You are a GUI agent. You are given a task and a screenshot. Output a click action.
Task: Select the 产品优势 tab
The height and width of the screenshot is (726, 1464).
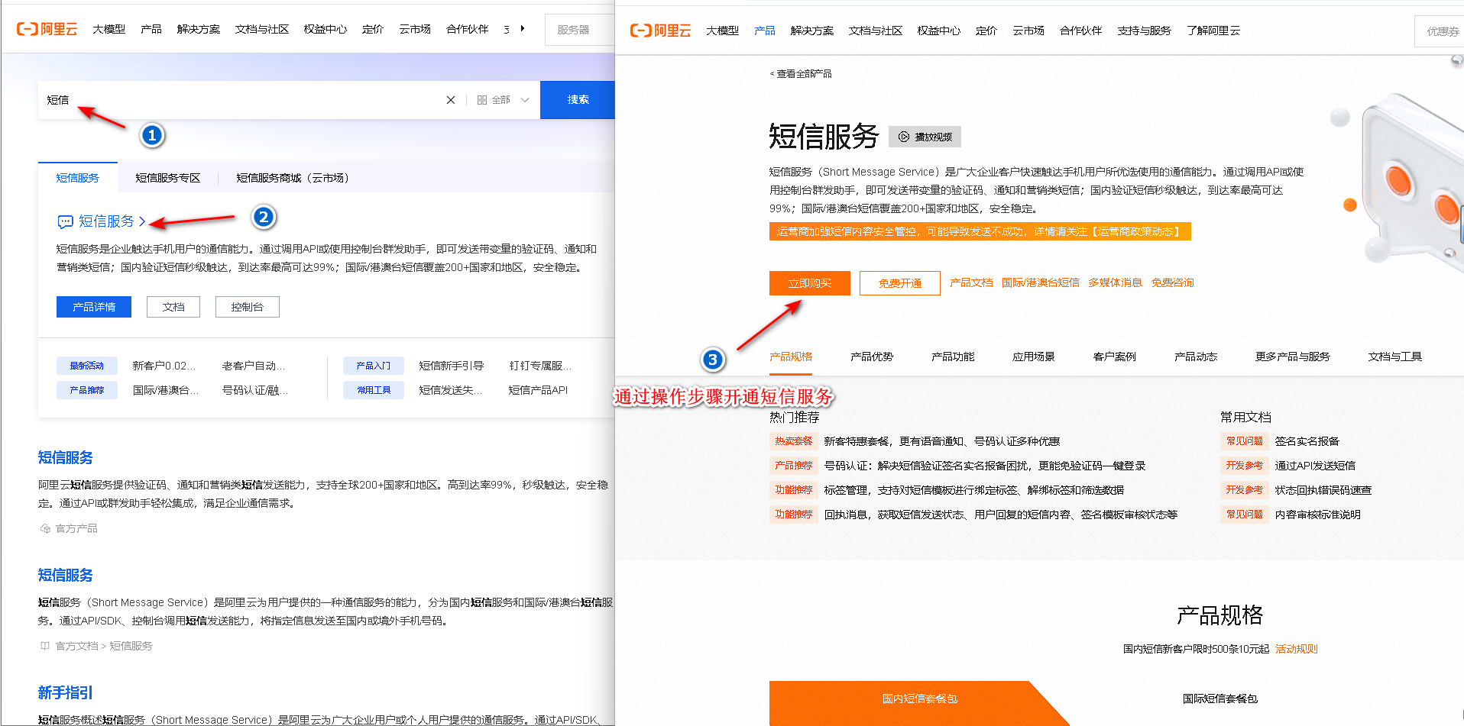pyautogui.click(x=871, y=357)
